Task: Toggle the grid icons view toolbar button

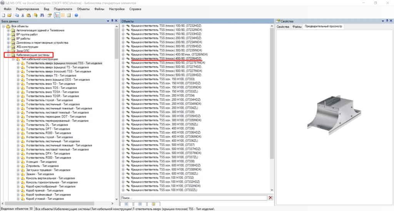Action: tap(62, 15)
